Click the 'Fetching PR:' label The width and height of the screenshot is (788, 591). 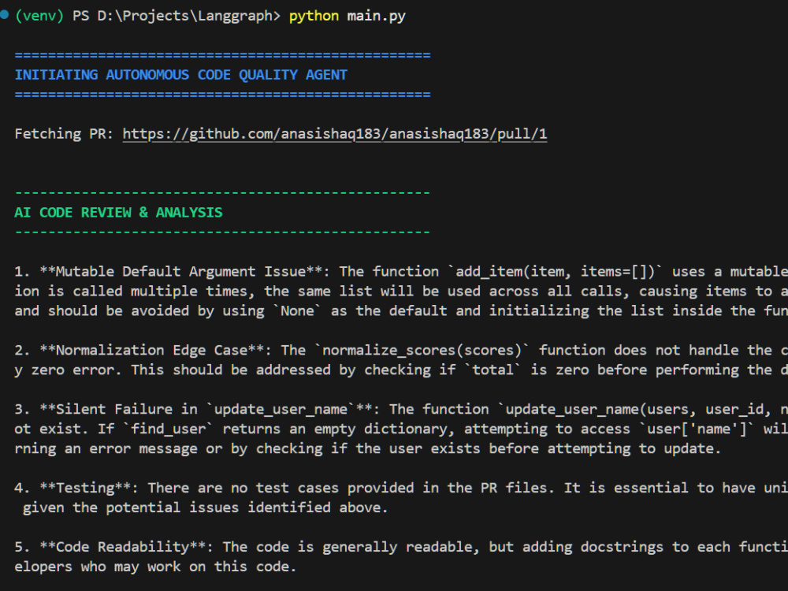pos(65,134)
